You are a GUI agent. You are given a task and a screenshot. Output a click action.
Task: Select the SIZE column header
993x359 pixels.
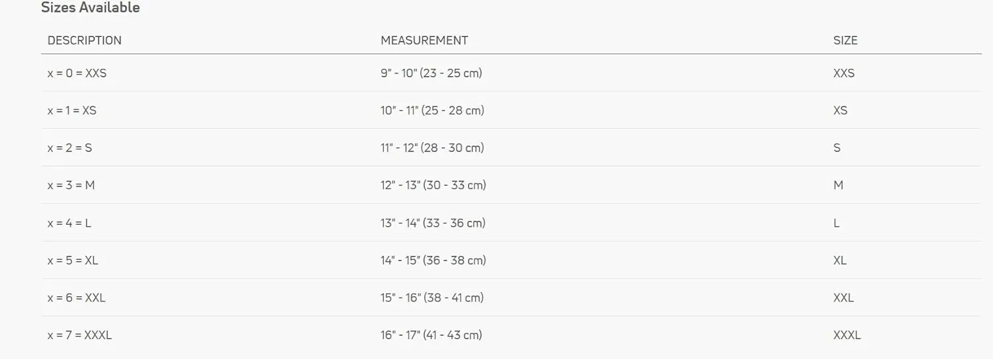[x=845, y=40]
